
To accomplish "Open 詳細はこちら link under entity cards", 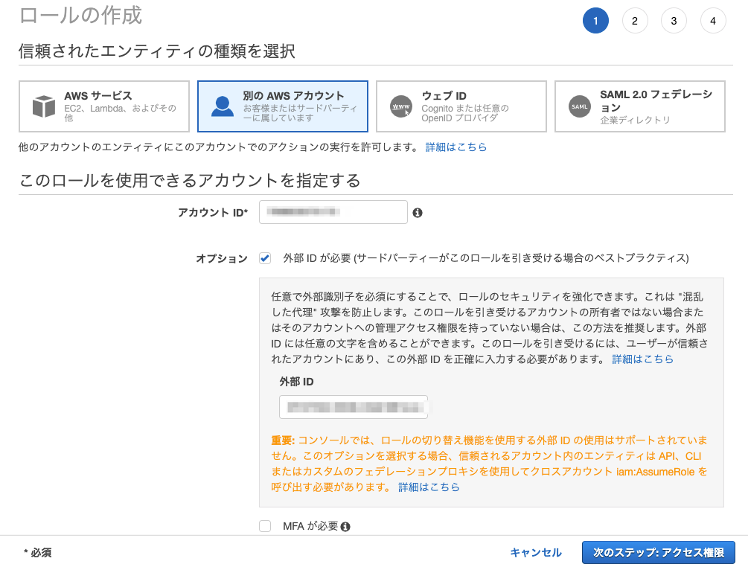I will [x=456, y=147].
